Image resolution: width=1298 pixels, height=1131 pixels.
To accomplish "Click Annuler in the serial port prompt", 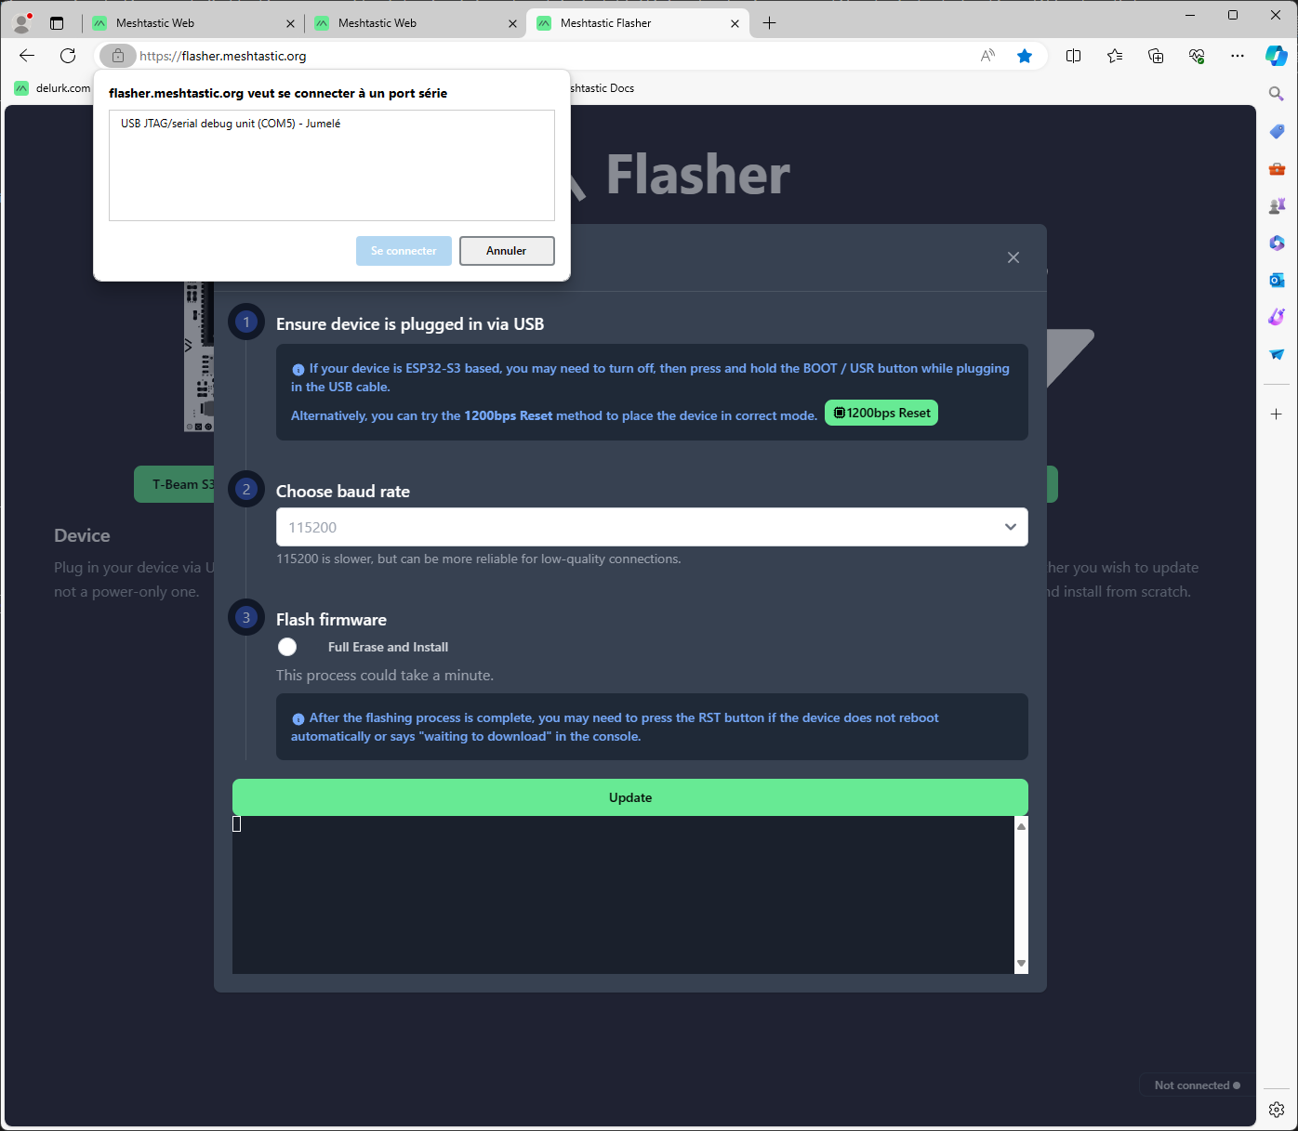I will tap(507, 251).
